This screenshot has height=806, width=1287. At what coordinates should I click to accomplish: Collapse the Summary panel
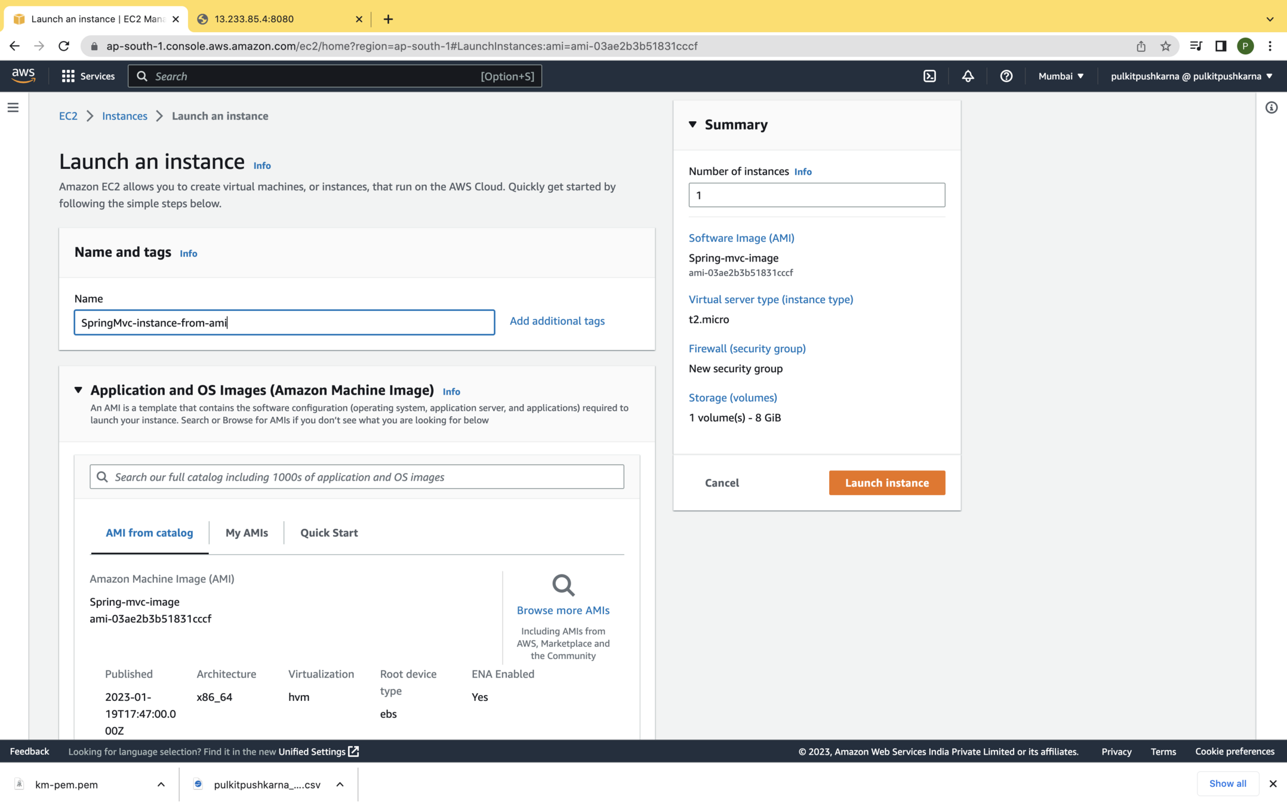[692, 124]
